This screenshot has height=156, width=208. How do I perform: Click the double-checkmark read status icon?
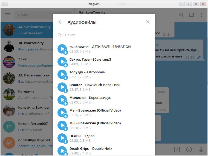(x=199, y=57)
